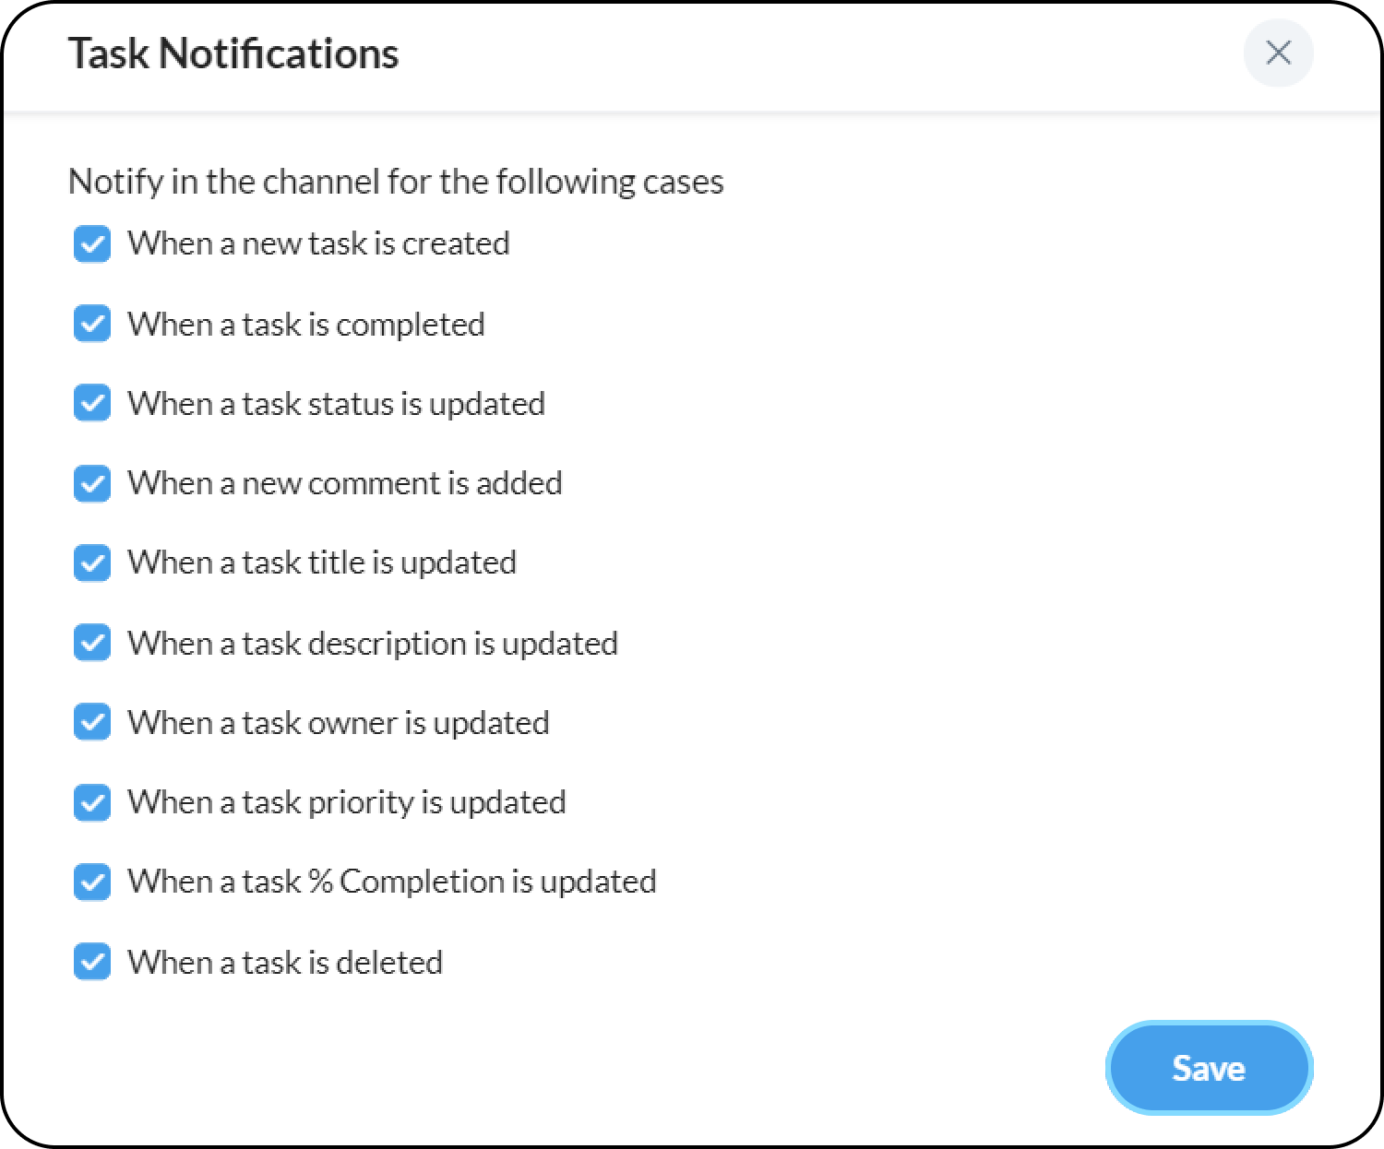Close the Task Notifications dialog
Screen dimensions: 1384x1149
point(1278,53)
